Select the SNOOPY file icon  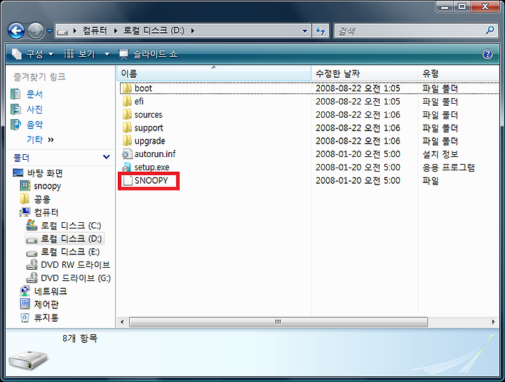pyautogui.click(x=128, y=181)
